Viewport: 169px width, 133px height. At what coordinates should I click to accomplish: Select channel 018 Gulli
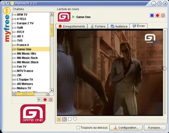pyautogui.click(x=31, y=27)
